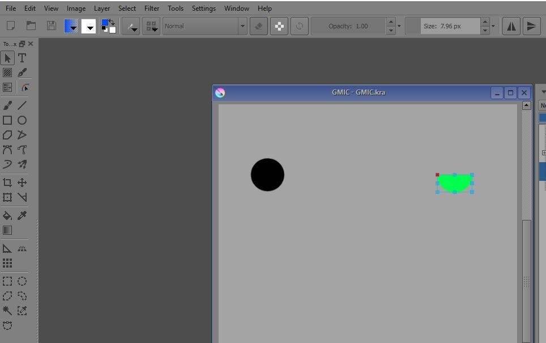The width and height of the screenshot is (546, 343).
Task: Select the Polygon tool
Action: pyautogui.click(x=7, y=135)
